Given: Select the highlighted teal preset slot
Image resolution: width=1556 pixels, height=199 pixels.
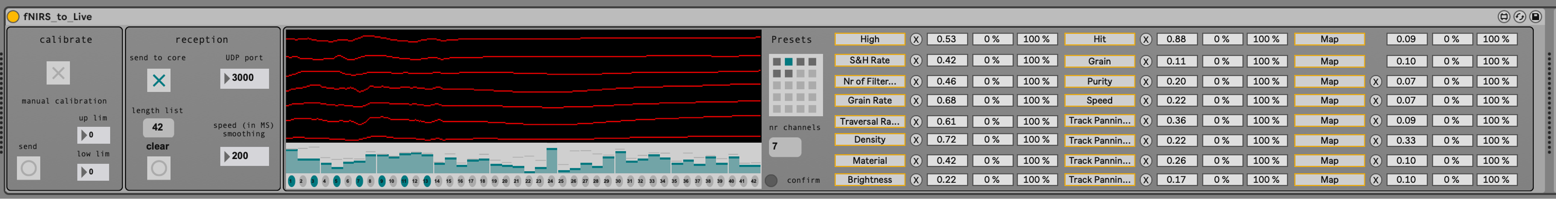Looking at the screenshot, I should point(788,61).
